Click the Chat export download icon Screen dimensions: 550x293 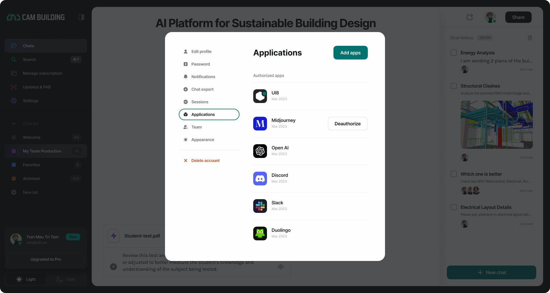coord(186,89)
